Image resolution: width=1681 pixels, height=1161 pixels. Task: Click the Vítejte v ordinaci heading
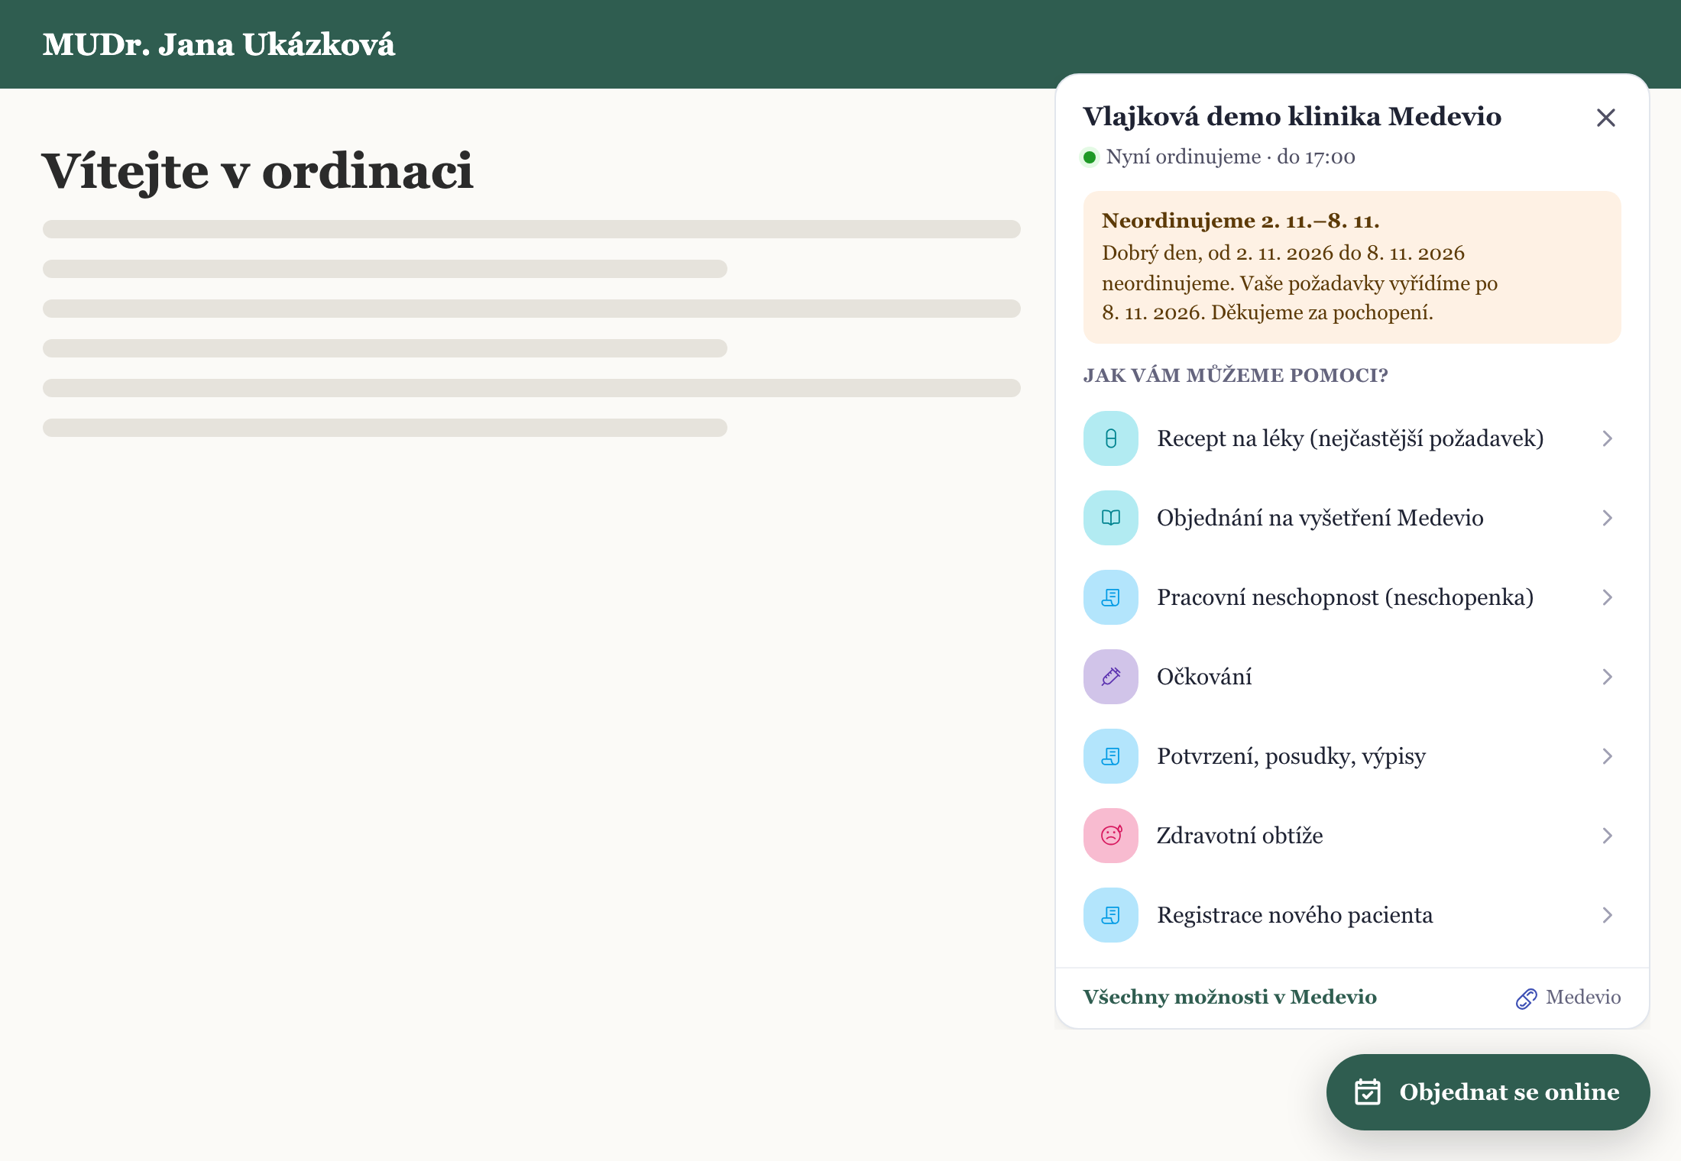click(257, 171)
